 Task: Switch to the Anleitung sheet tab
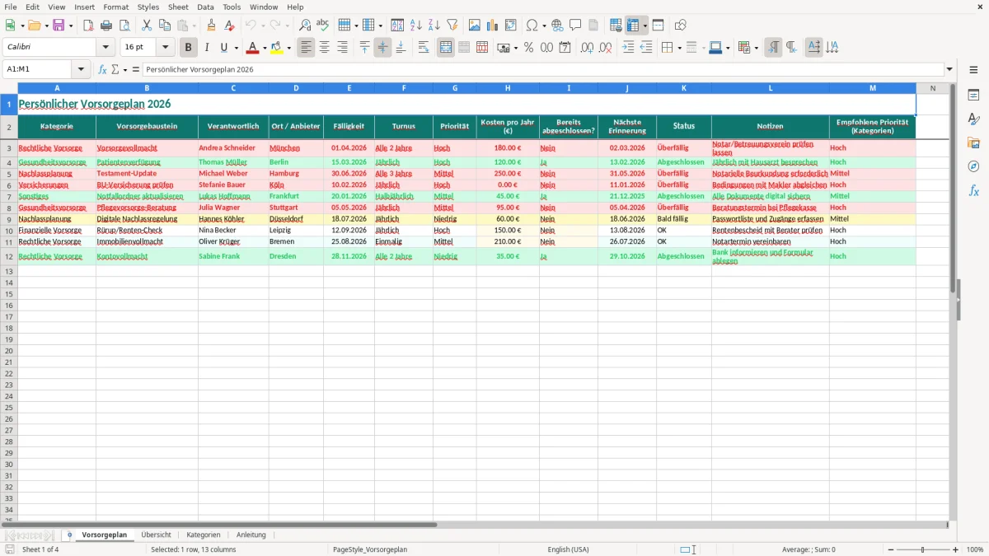251,535
